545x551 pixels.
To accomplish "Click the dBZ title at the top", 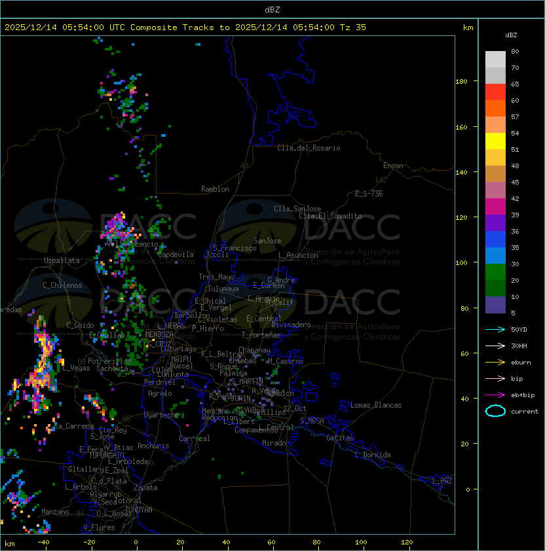I will pos(272,10).
